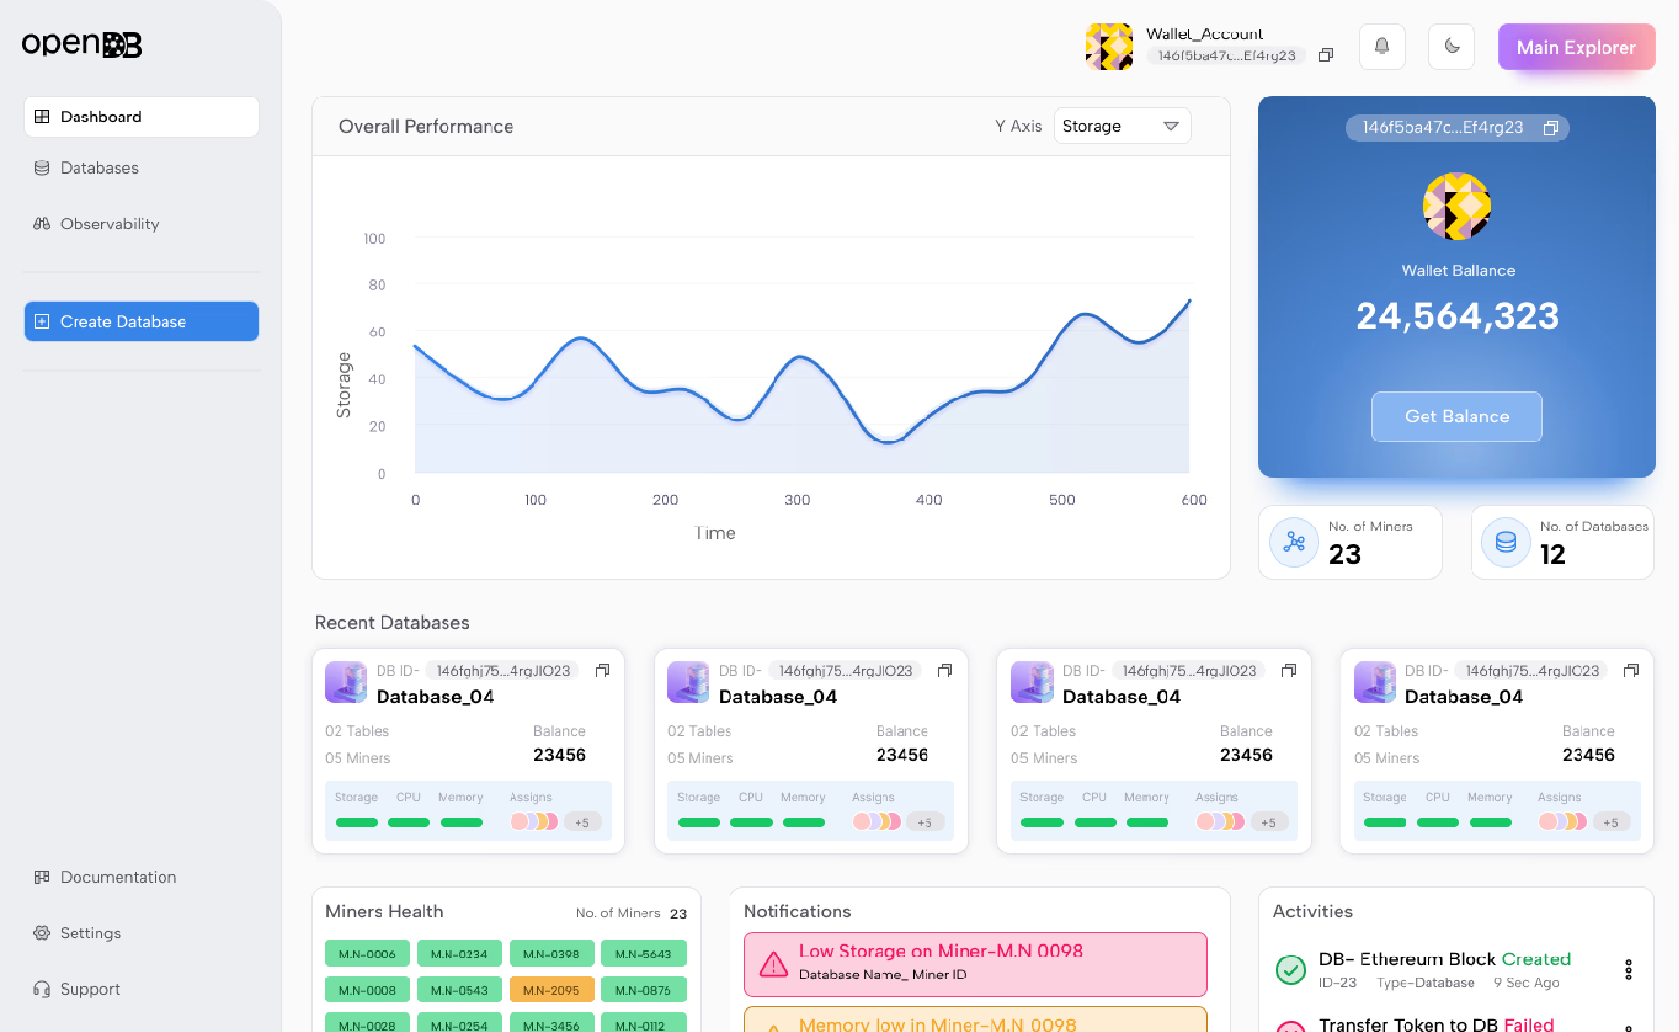Click the notification bell icon
The image size is (1679, 1032).
1382,46
